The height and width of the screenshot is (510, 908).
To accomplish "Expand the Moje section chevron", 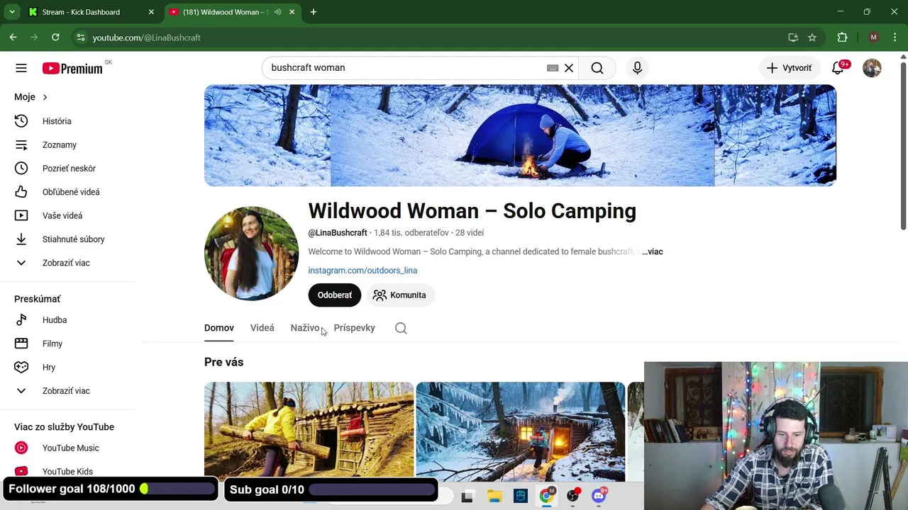I will (x=45, y=97).
